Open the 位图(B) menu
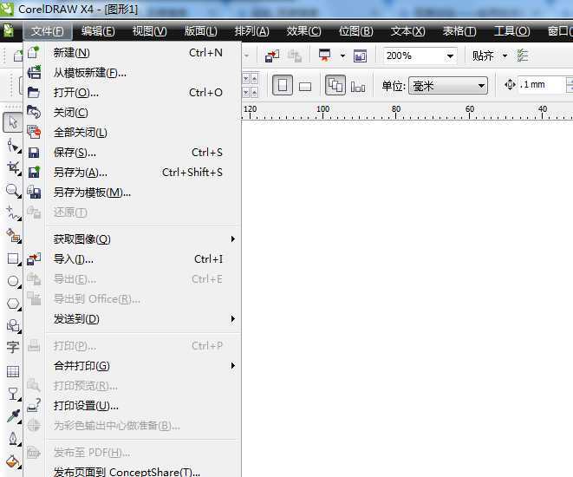Viewport: 573px width, 477px height. click(x=356, y=31)
